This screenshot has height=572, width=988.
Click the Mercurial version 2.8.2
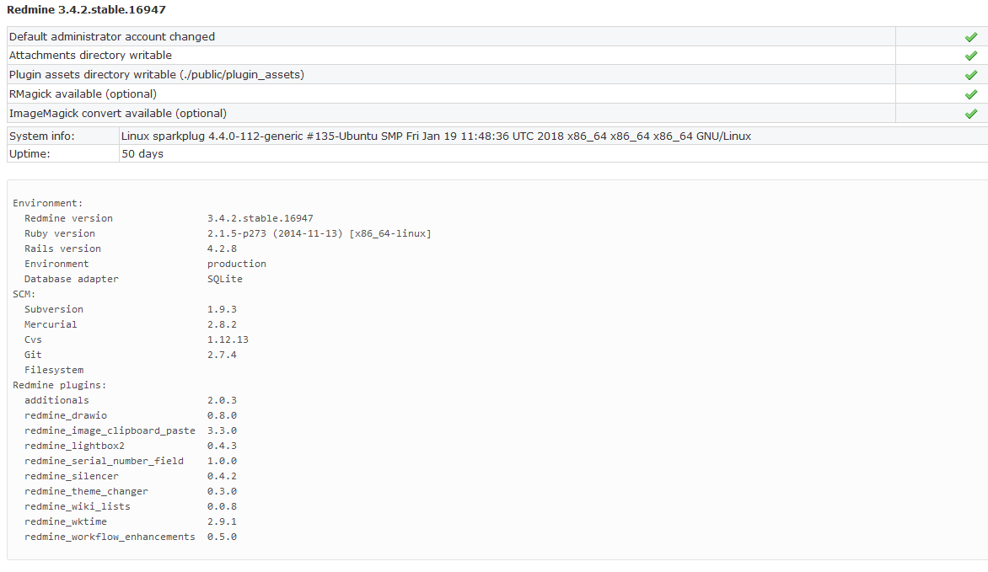pyautogui.click(x=222, y=323)
